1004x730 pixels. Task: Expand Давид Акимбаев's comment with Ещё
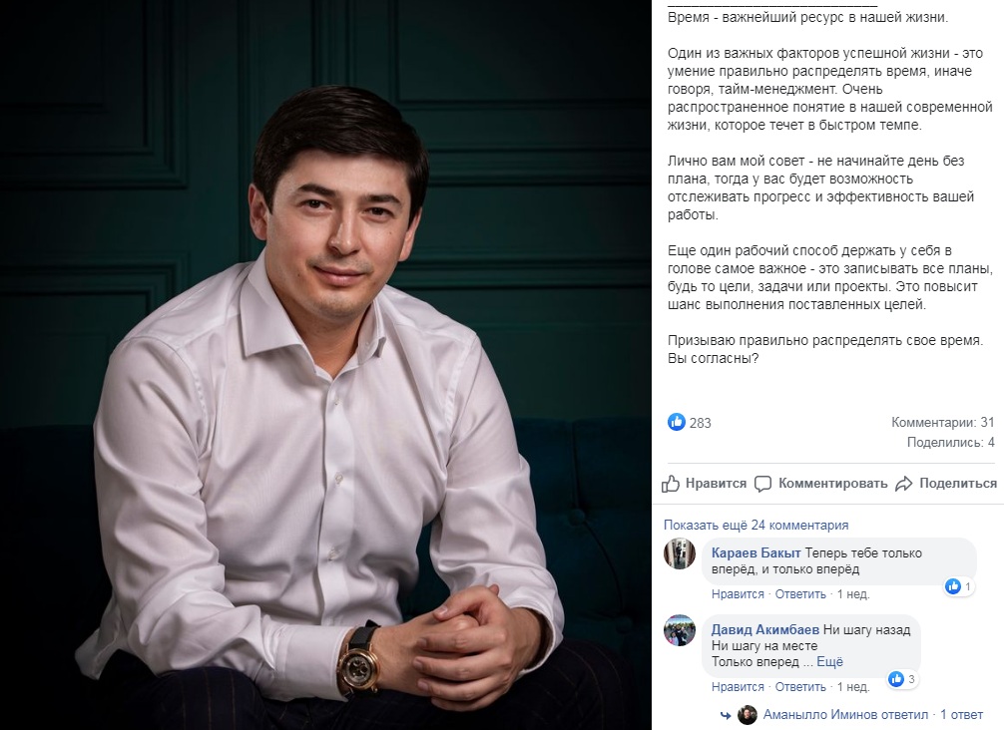(x=829, y=661)
